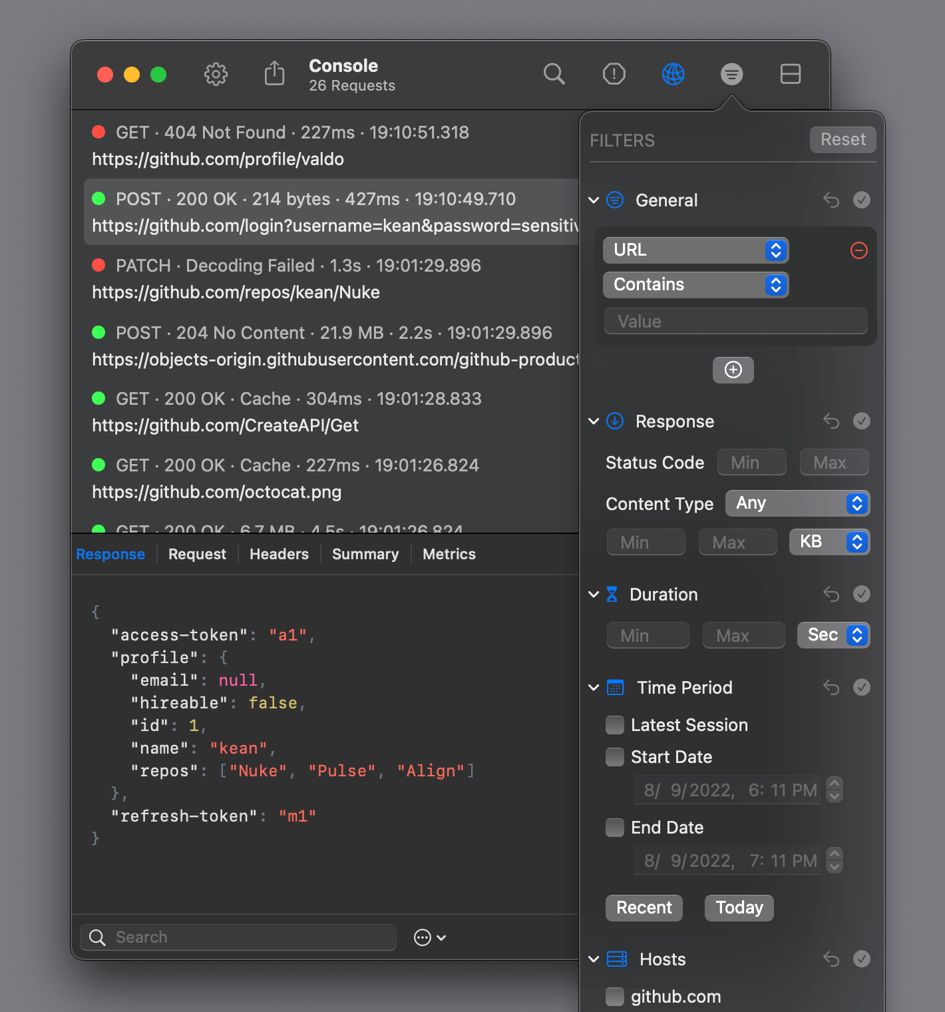
Task: Collapse the Duration section chevron
Action: [x=594, y=594]
